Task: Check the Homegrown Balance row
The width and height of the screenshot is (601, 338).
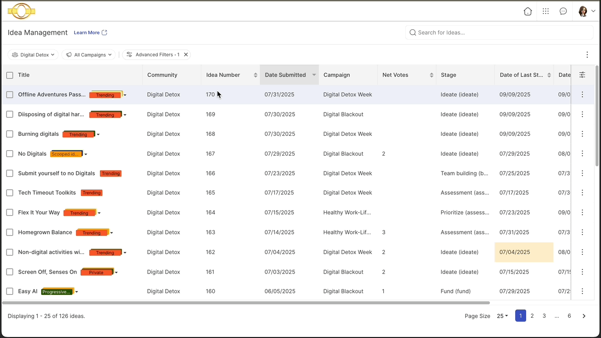Action: click(x=10, y=232)
